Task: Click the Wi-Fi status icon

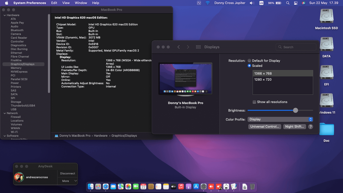Action: pos(207,3)
